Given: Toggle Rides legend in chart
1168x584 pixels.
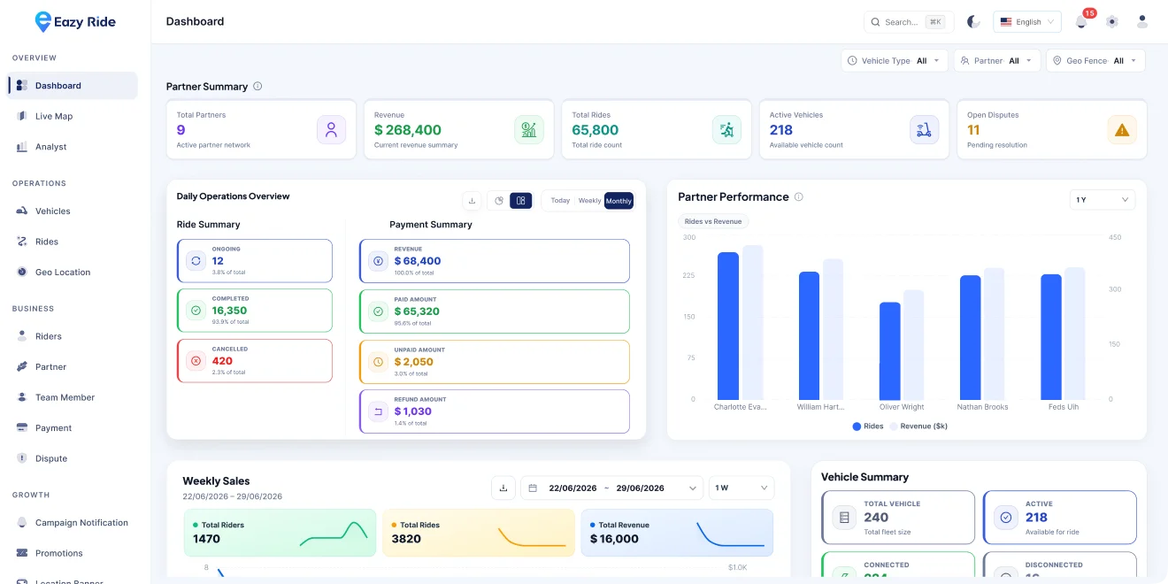Looking at the screenshot, I should [x=868, y=426].
